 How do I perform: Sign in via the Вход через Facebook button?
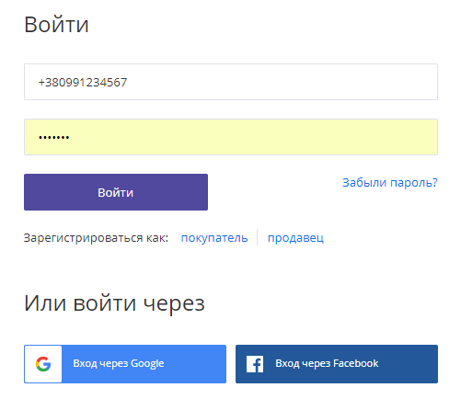click(337, 364)
